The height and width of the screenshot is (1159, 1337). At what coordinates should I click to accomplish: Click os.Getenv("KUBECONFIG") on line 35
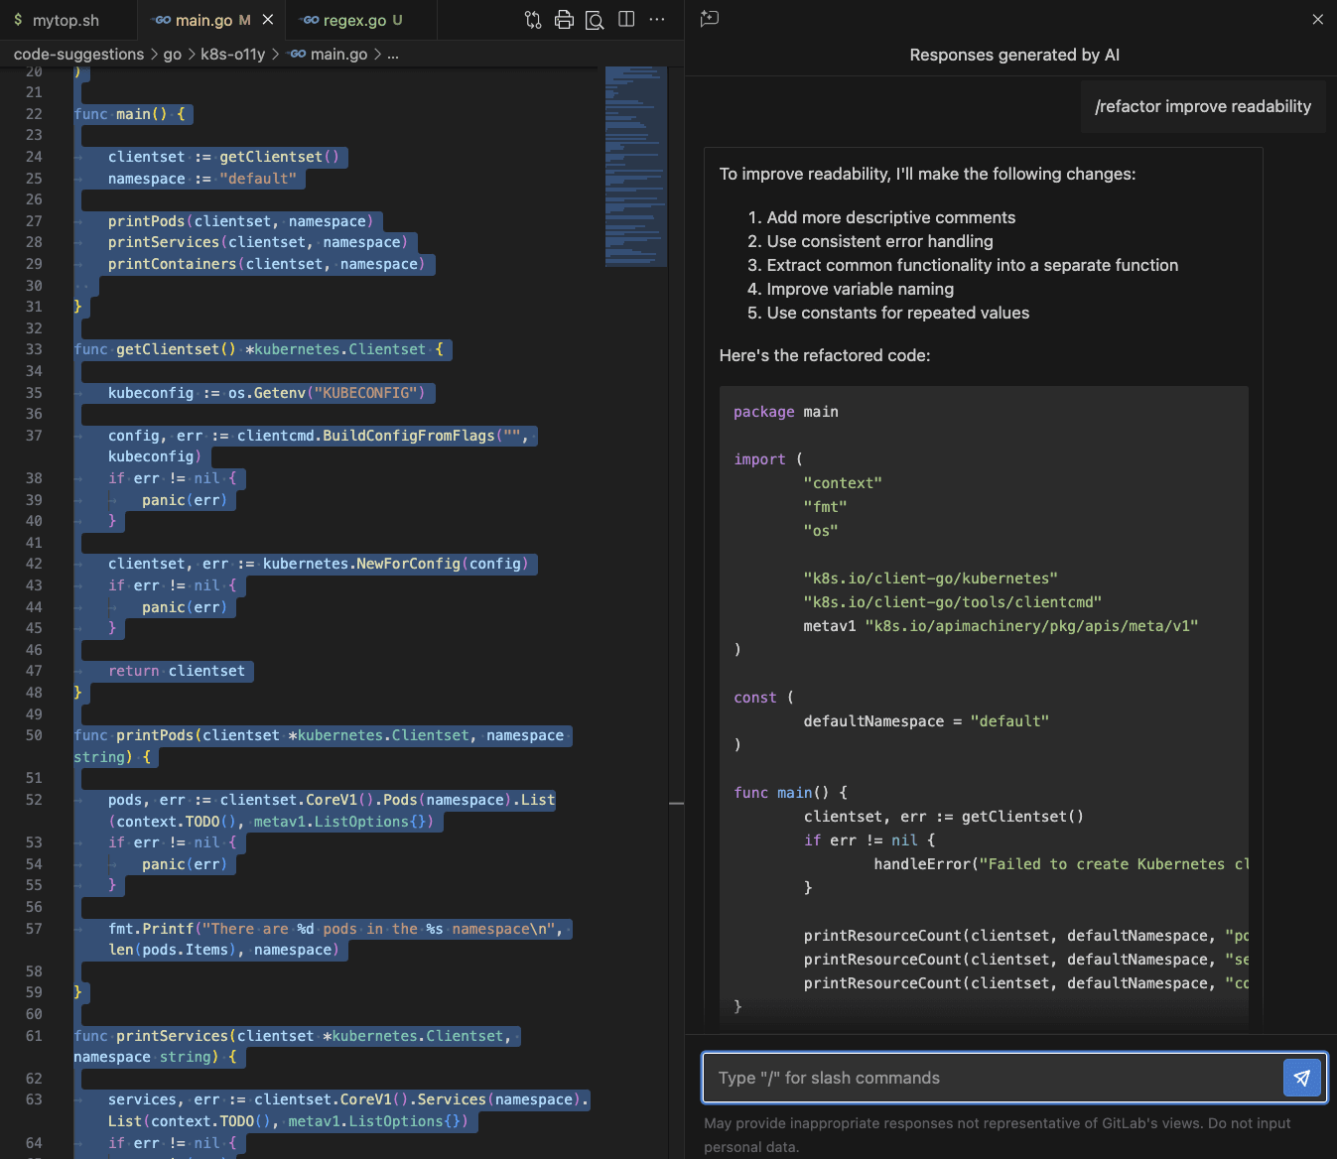pos(327,393)
